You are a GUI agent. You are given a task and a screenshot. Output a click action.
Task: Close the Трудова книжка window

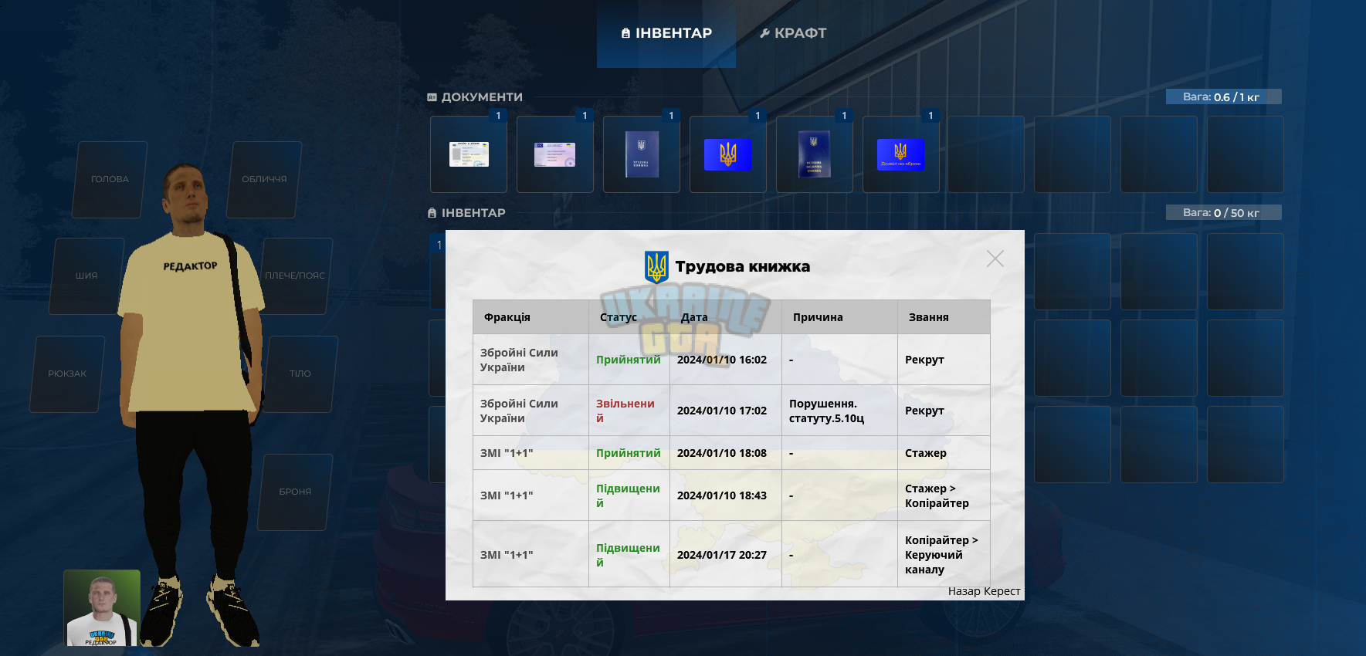(x=995, y=259)
